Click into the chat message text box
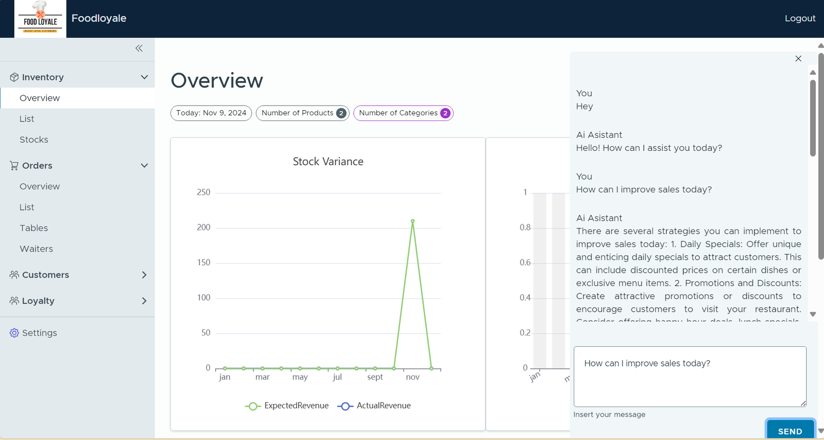This screenshot has width=824, height=440. (x=690, y=381)
